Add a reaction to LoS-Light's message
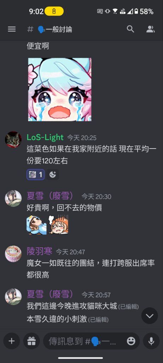 point(53,174)
